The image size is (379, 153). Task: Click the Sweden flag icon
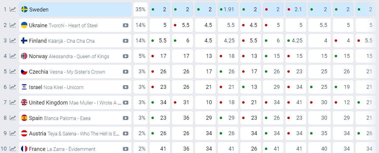coord(25,9)
